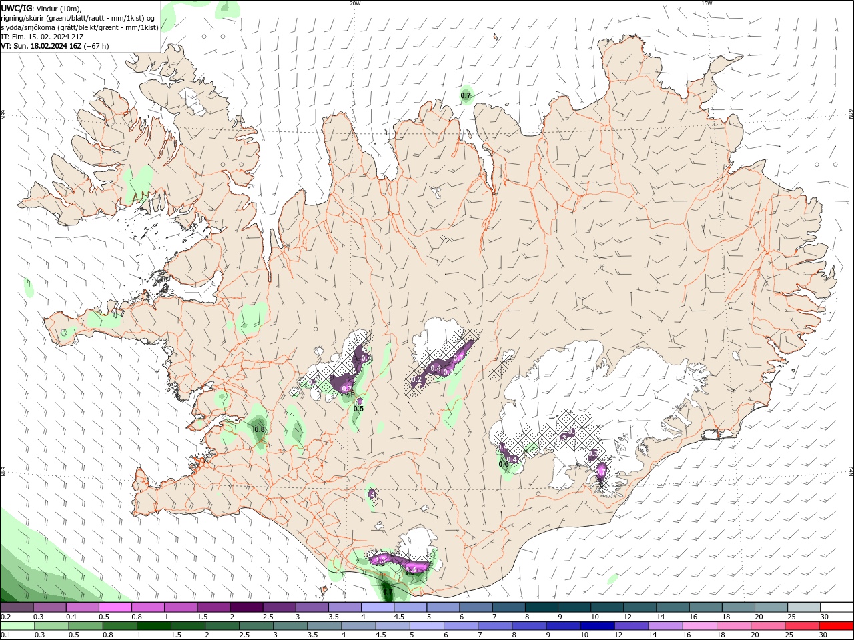Image resolution: width=854 pixels, height=640 pixels.
Task: Click the 'UWC/IG: Vindur (10m),' title line
Action: pos(41,8)
